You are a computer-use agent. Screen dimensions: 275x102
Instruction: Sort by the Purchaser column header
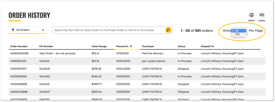click(x=148, y=46)
